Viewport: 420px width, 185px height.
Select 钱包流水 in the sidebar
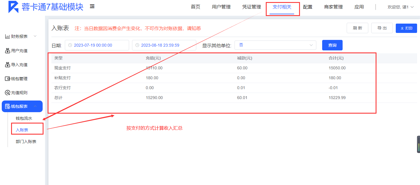[24, 118]
